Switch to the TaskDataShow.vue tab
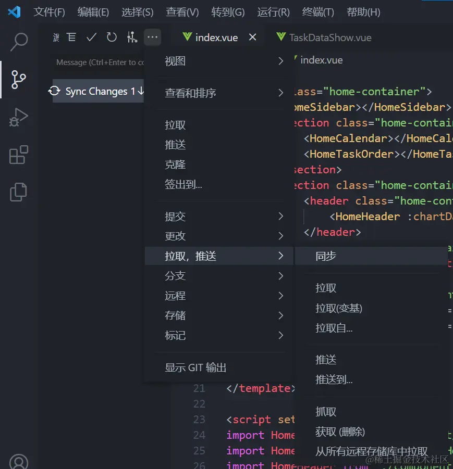This screenshot has height=469, width=453. (x=330, y=37)
